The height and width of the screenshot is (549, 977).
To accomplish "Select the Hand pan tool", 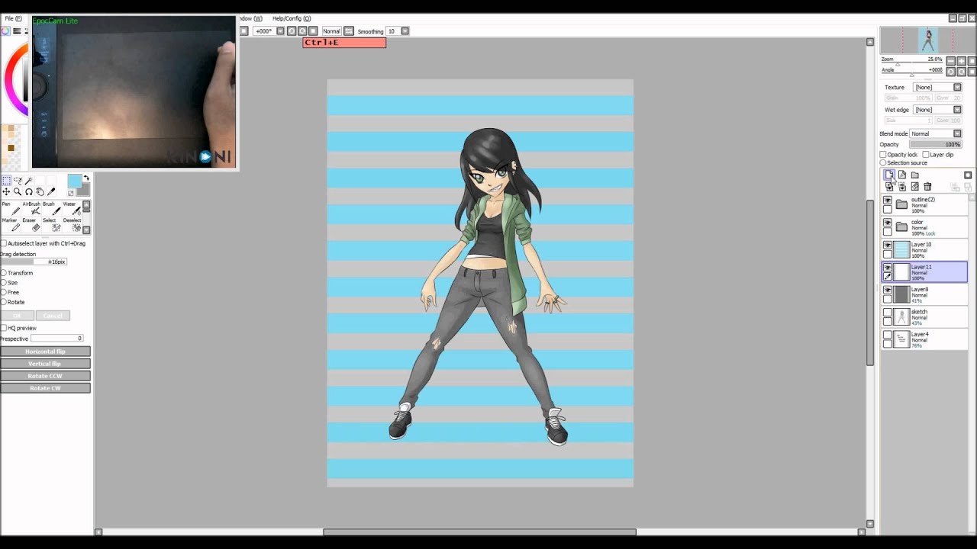I will [x=40, y=192].
